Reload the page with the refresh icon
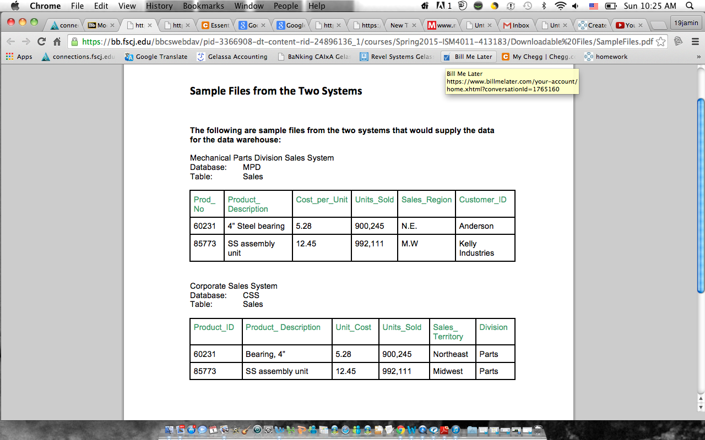This screenshot has width=705, height=440. (x=41, y=42)
